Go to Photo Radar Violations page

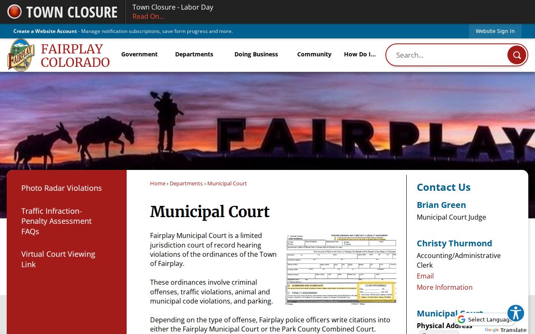61,188
